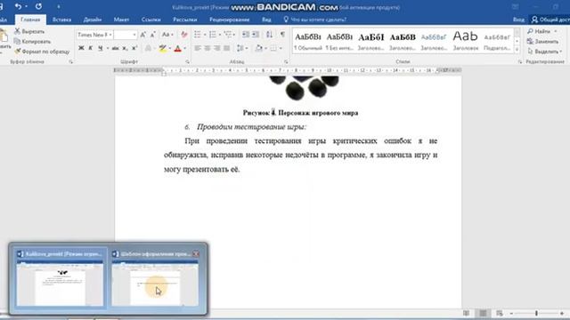Viewport: 570px width, 320px height.
Task: Switch to the Главная tab
Action: coord(30,20)
